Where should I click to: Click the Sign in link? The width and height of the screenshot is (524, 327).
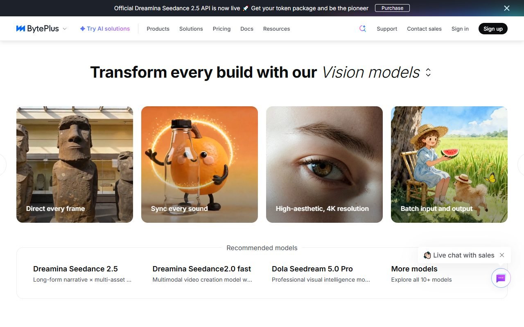pos(460,29)
